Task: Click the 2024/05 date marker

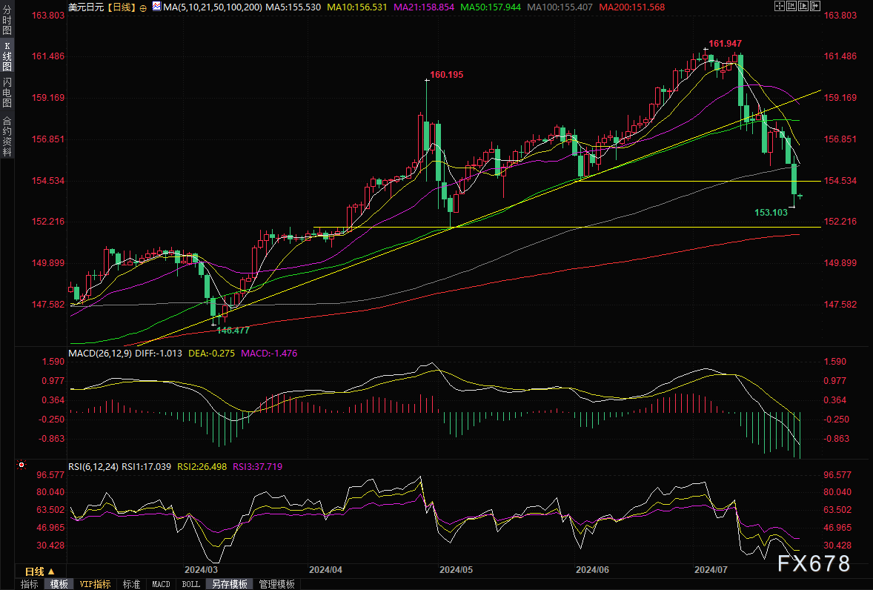Action: pyautogui.click(x=456, y=570)
